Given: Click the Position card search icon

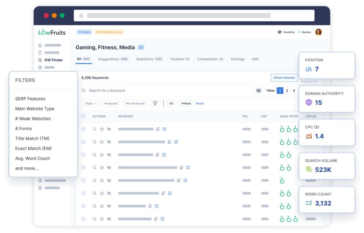Looking at the screenshot, I should pyautogui.click(x=309, y=69).
